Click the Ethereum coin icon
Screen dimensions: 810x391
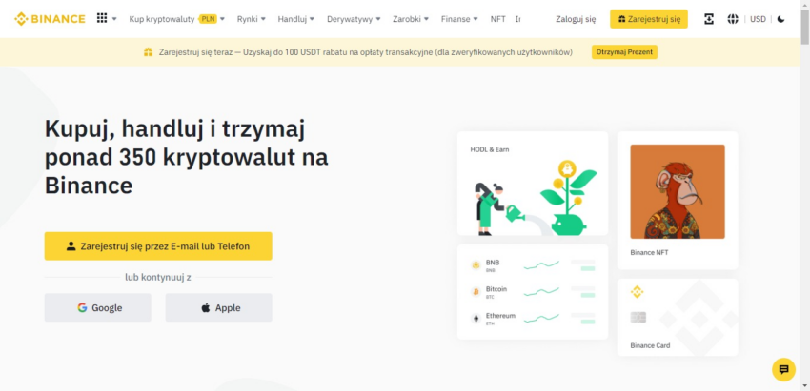pos(476,318)
